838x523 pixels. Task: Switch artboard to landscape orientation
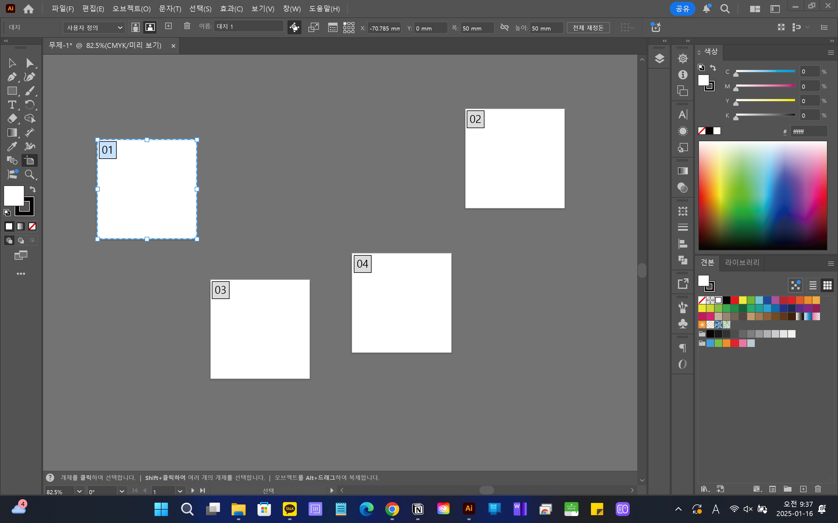(150, 27)
